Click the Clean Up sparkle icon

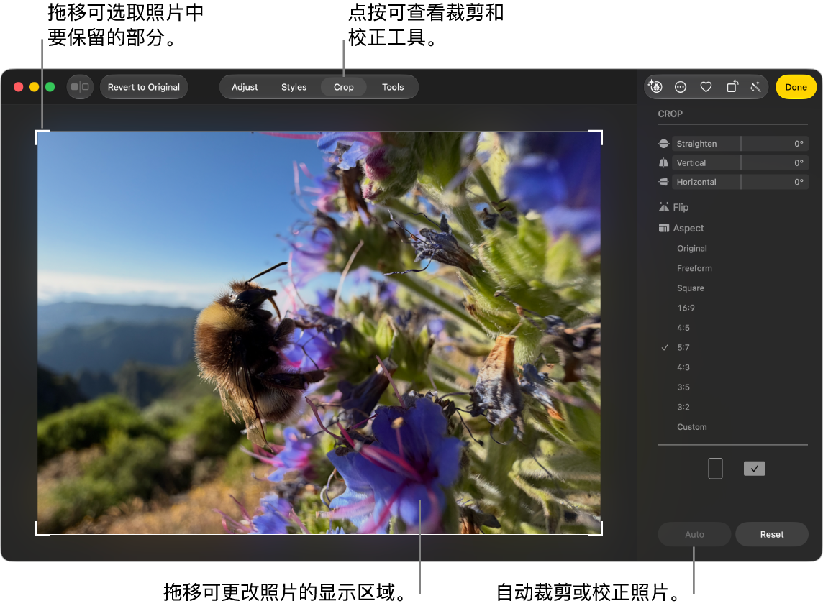(655, 86)
